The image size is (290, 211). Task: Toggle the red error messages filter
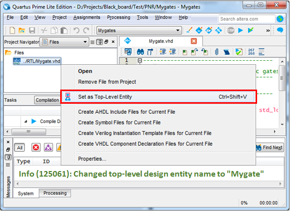click(x=36, y=148)
